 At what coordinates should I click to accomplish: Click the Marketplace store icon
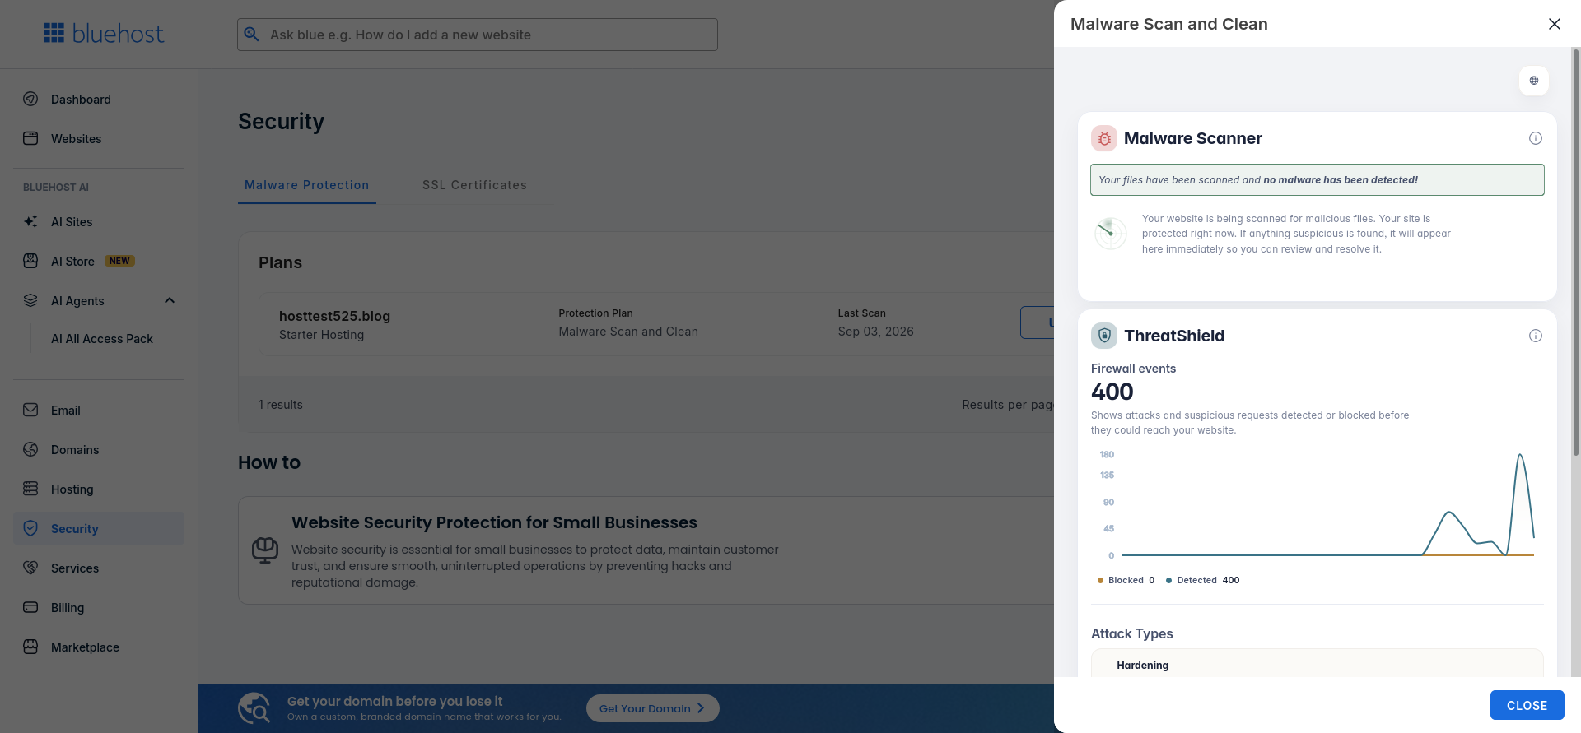[30, 647]
